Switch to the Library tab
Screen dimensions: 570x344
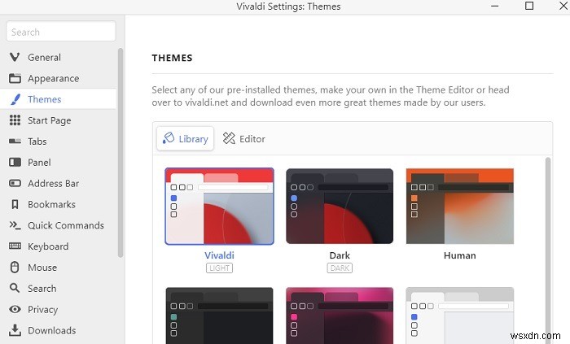coord(185,138)
